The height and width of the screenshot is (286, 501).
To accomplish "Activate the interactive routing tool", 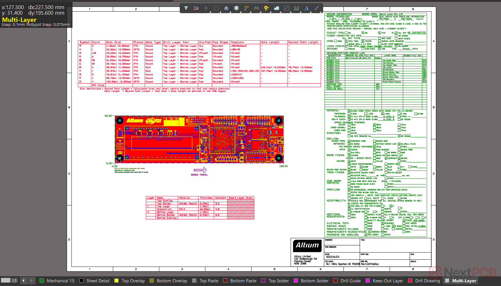I will coord(246,8).
